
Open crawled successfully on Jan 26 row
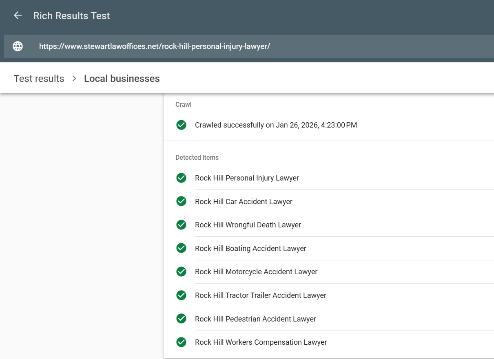tap(329, 125)
